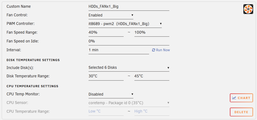Click the 45°C high disk temperature field
The height and width of the screenshot is (120, 257).
point(152,76)
